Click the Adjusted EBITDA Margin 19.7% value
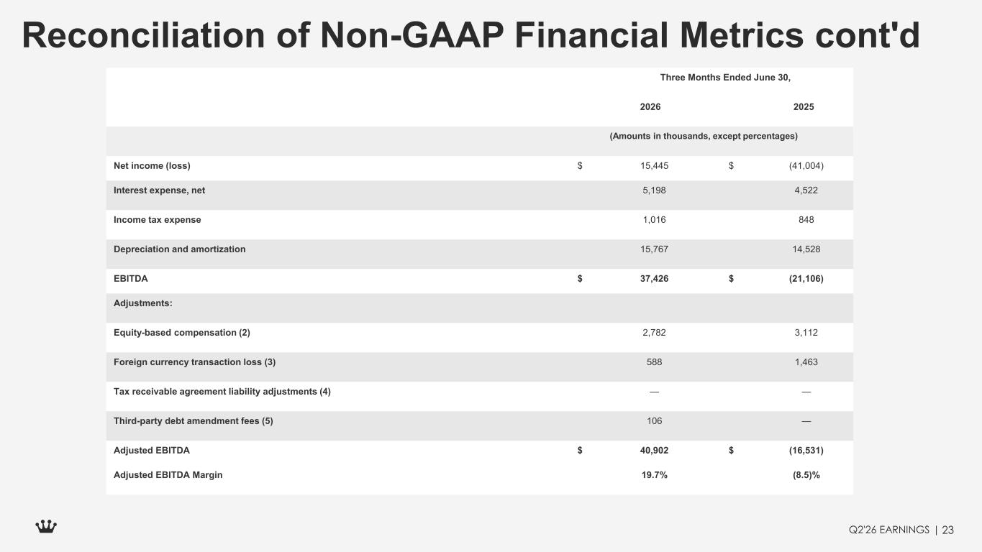The width and height of the screenshot is (982, 552). point(654,475)
